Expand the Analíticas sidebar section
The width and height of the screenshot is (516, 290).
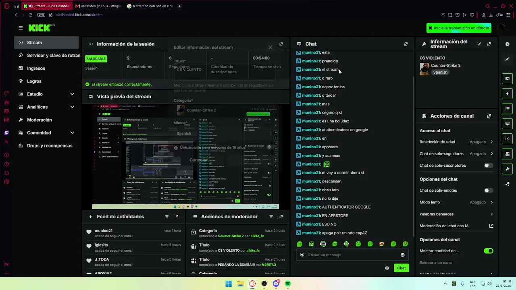46,107
